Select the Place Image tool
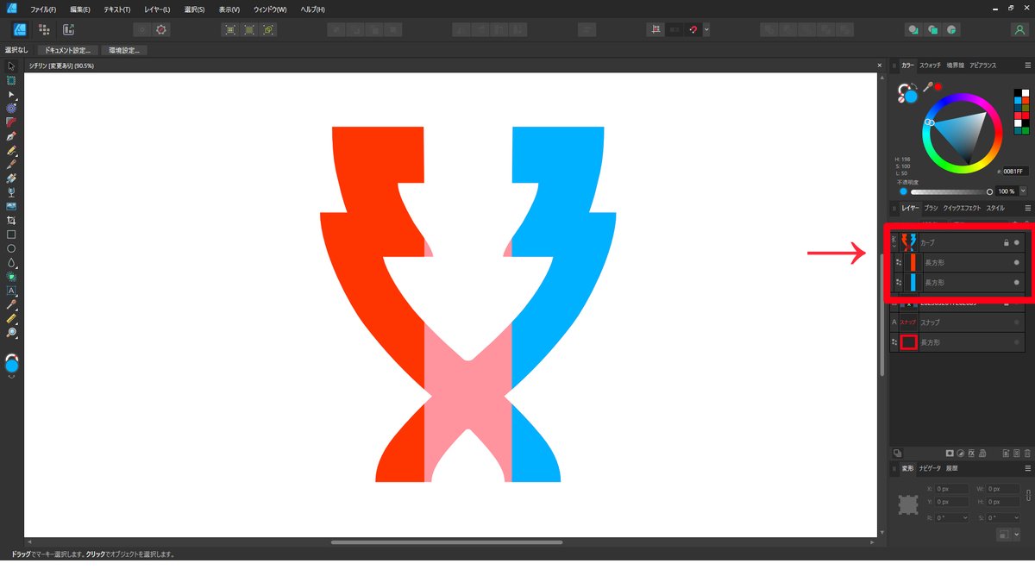1035x582 pixels. (11, 206)
